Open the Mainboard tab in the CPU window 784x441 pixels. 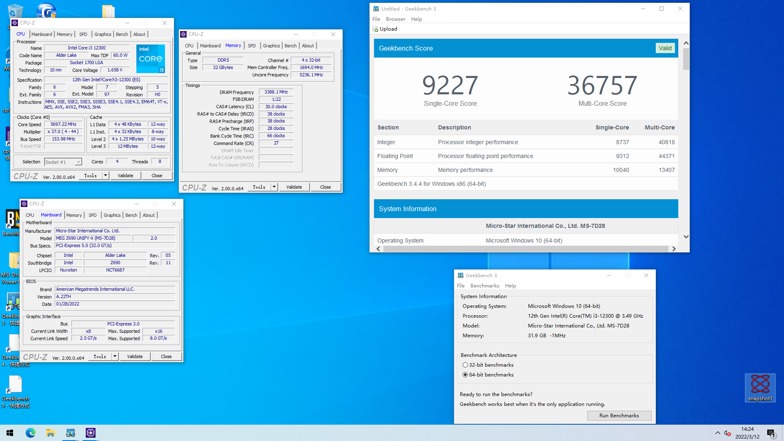[42, 34]
